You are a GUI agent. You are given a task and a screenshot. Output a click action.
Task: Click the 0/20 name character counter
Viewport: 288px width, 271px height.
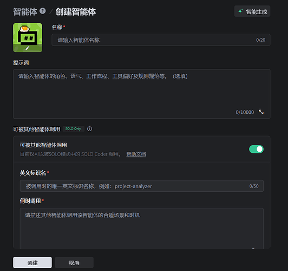(x=260, y=40)
